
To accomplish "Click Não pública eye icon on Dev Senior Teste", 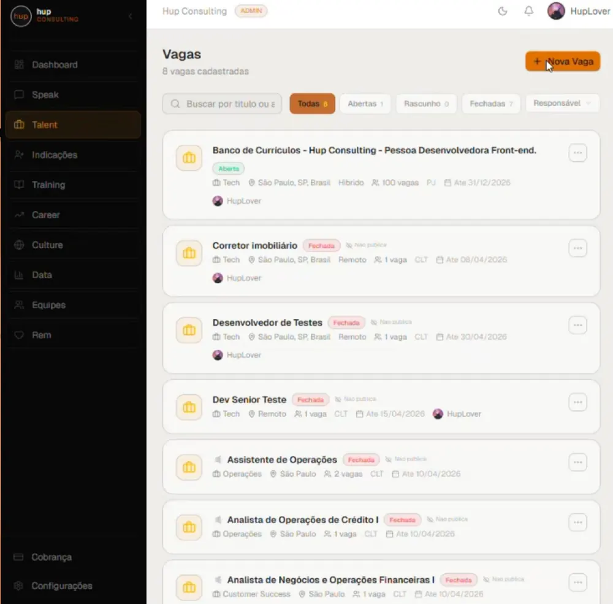I will pos(338,399).
